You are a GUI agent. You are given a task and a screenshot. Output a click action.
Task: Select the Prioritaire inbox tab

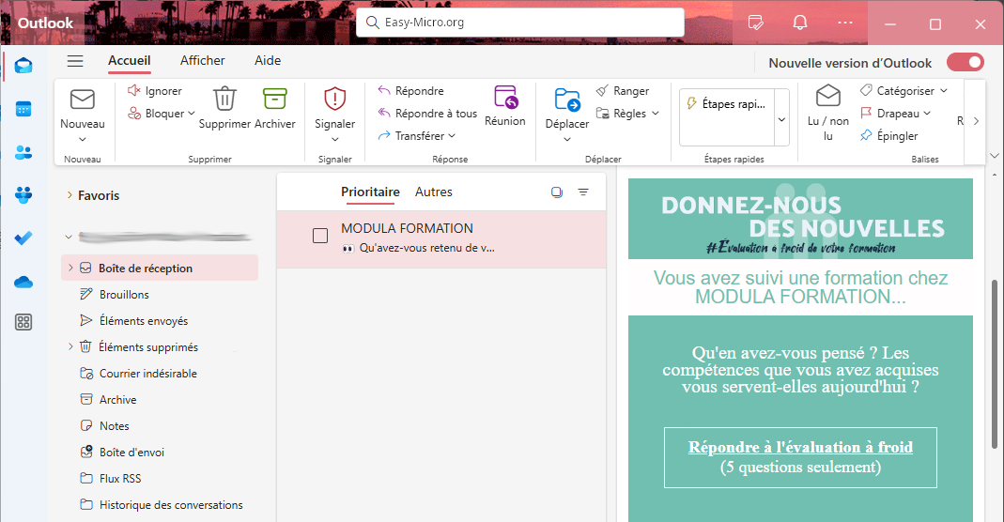click(x=370, y=192)
